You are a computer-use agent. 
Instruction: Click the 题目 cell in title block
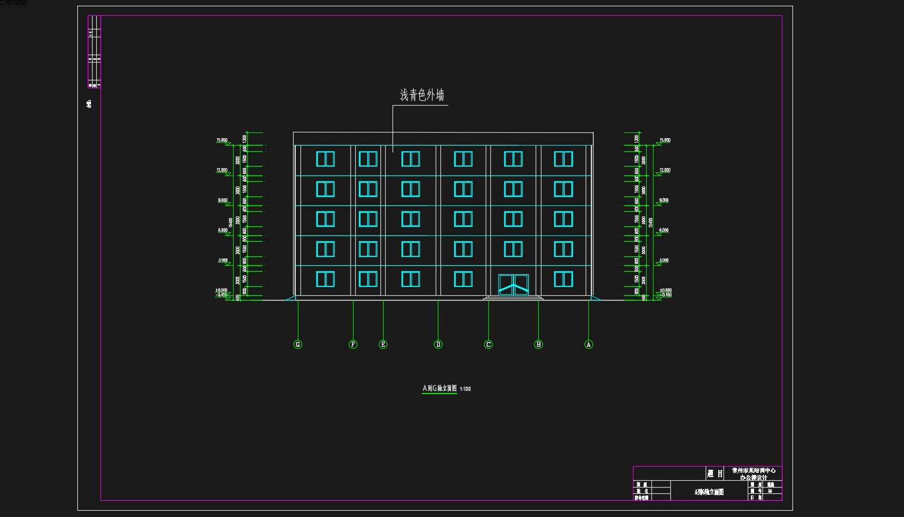pos(715,474)
